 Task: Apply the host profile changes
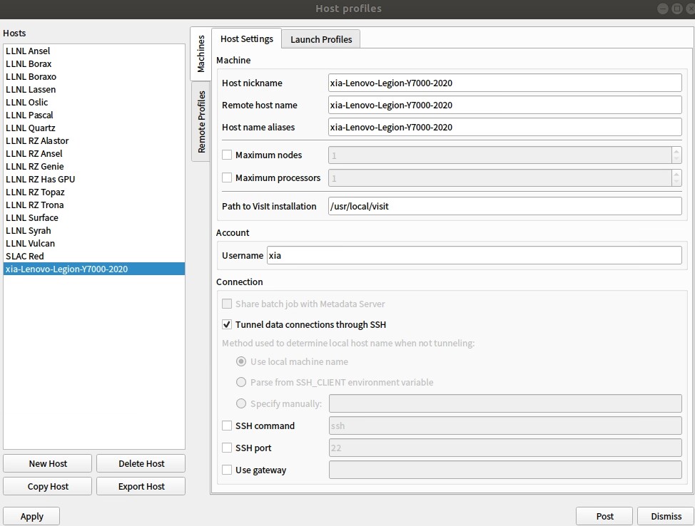coord(31,515)
